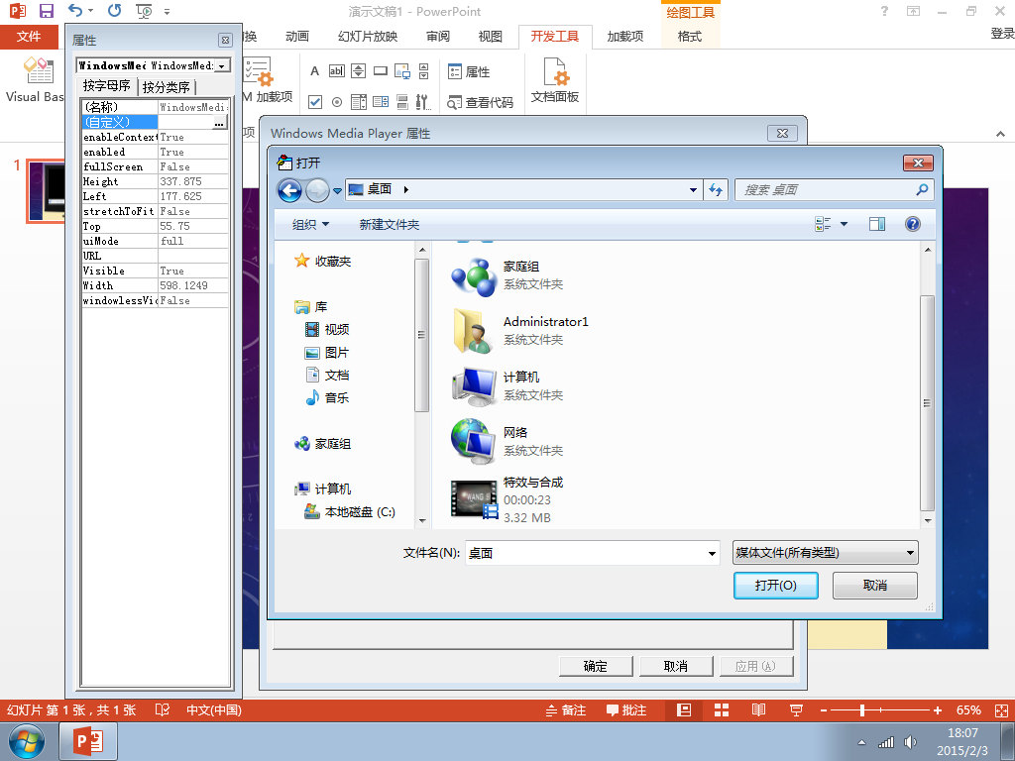
Task: Switch to the 审阅 Review tab
Action: (438, 37)
